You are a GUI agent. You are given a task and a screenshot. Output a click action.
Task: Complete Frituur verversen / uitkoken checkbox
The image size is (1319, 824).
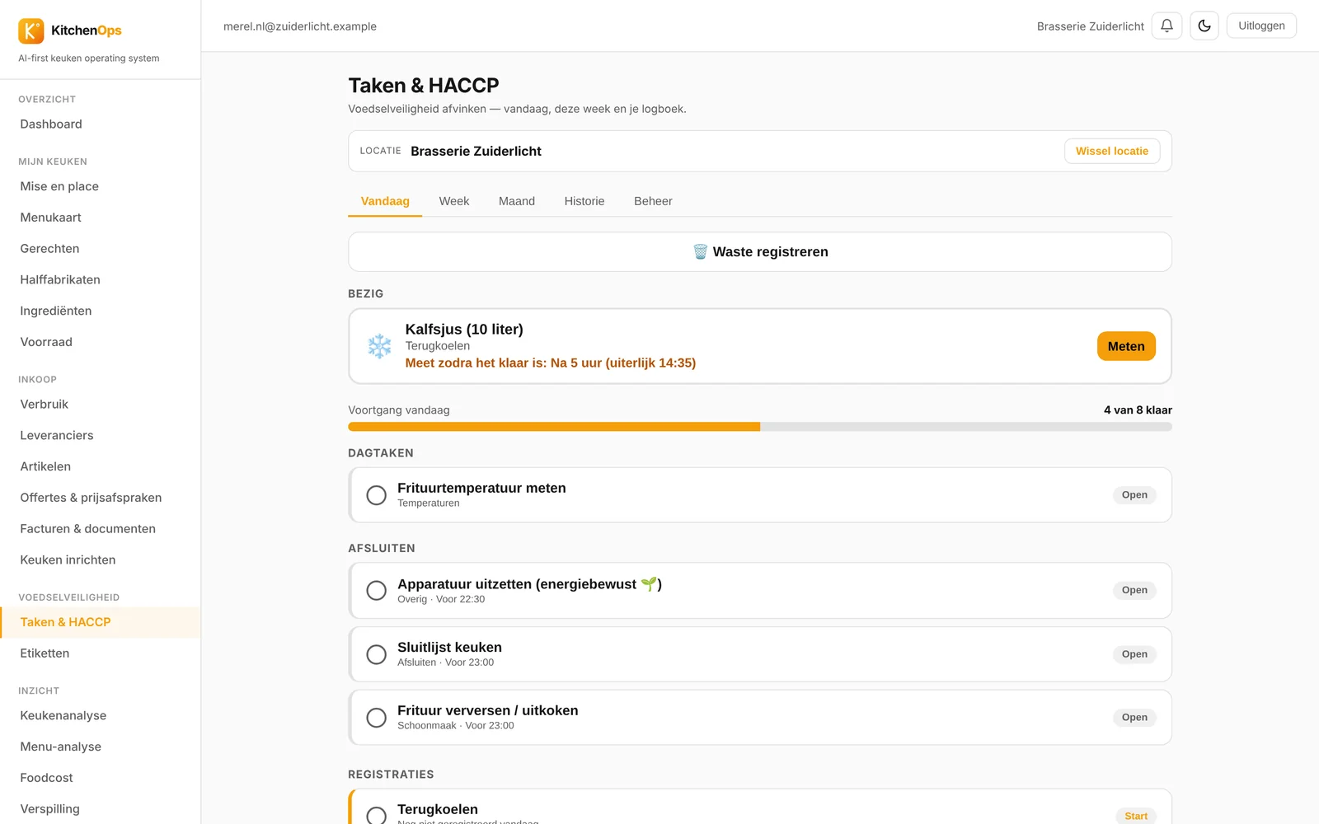376,718
